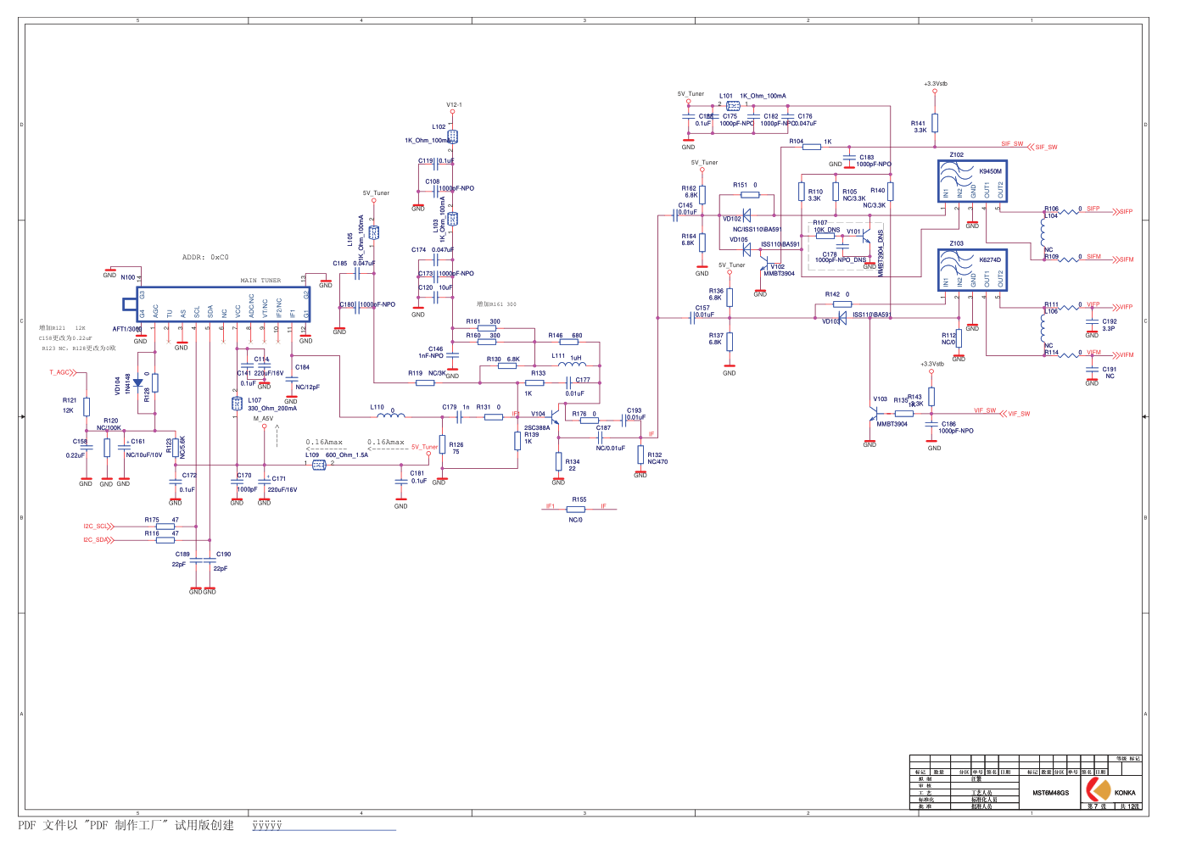Click the L101 1K_Ohm_100mA inductor label

[752, 96]
